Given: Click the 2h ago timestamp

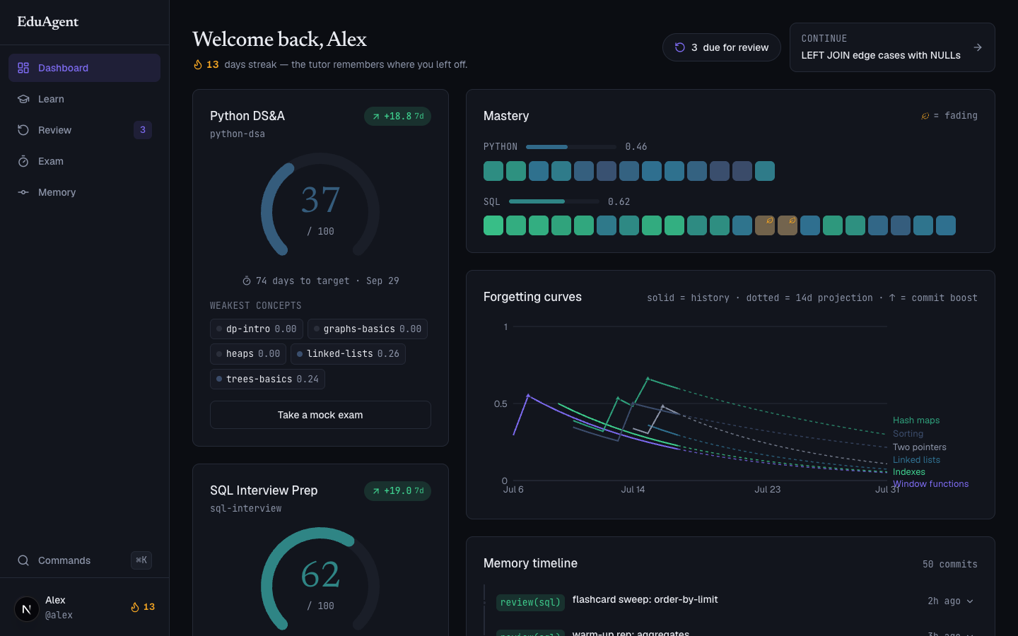Looking at the screenshot, I should 944,601.
